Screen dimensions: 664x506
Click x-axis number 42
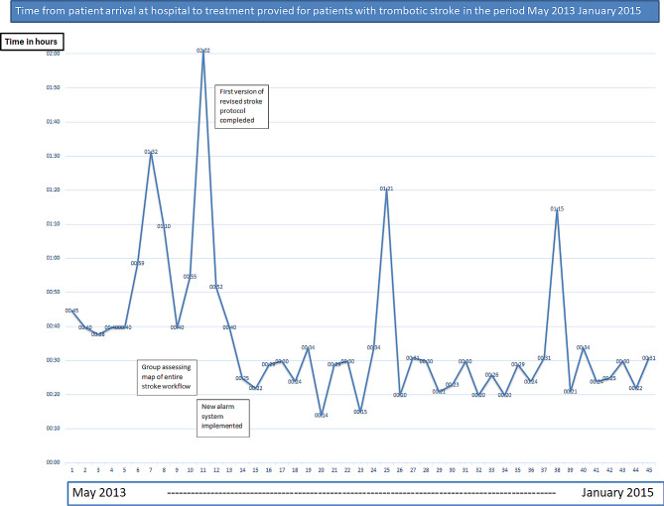(x=609, y=470)
